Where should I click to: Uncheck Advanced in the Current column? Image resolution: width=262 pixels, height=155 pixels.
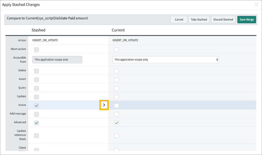point(117,123)
